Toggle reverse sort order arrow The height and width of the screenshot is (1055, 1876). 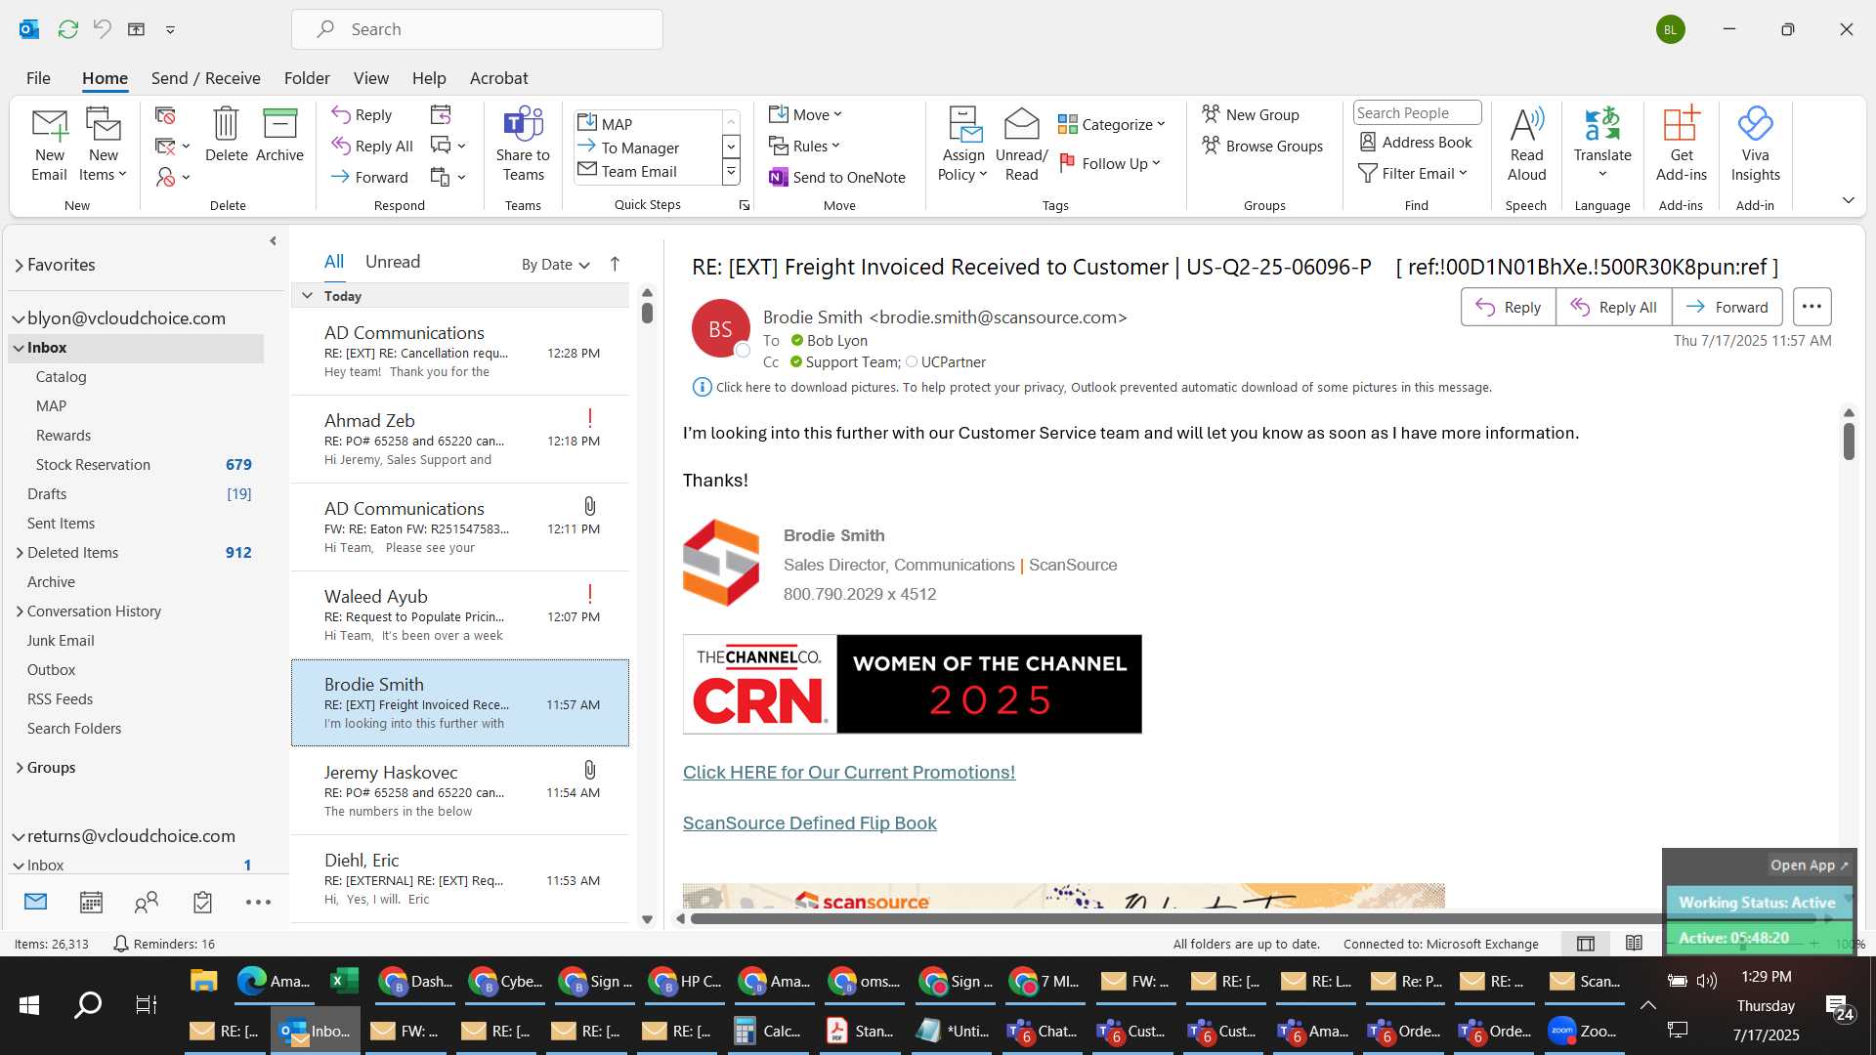(615, 264)
